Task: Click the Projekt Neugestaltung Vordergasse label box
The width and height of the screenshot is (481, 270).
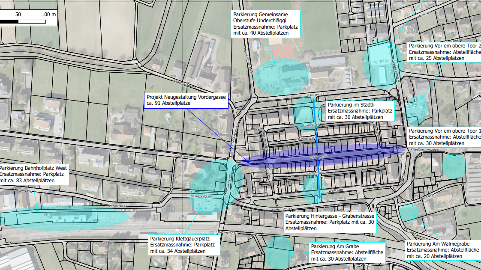Action: tap(186, 100)
